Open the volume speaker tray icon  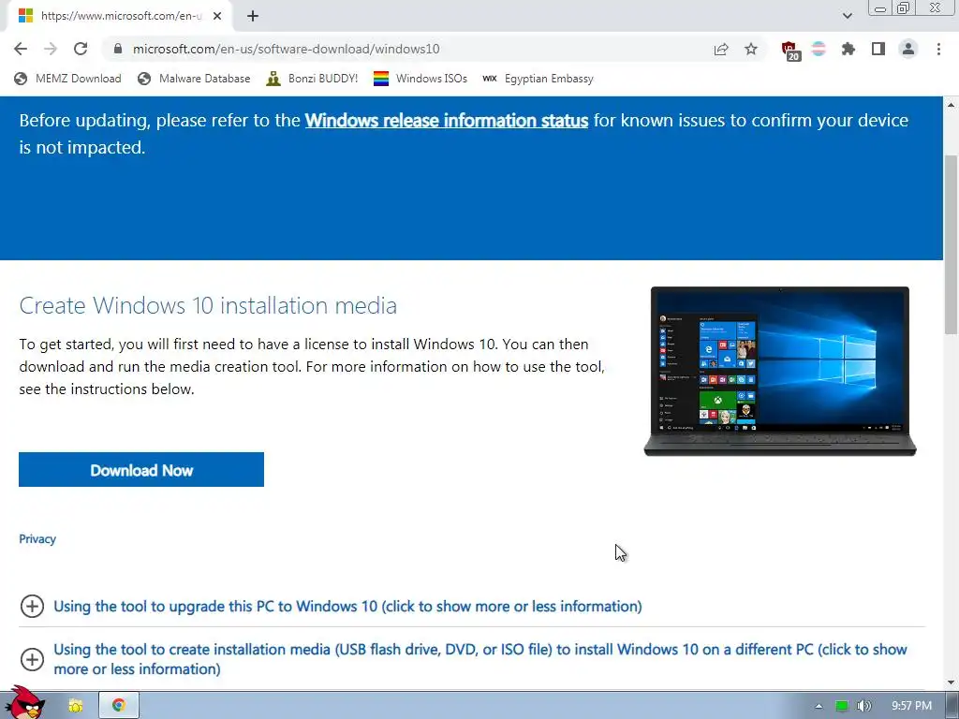863,706
